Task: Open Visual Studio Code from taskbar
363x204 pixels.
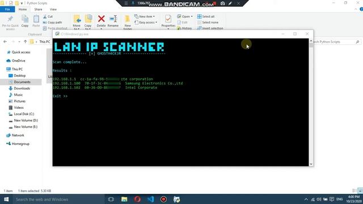Action: 150,199
